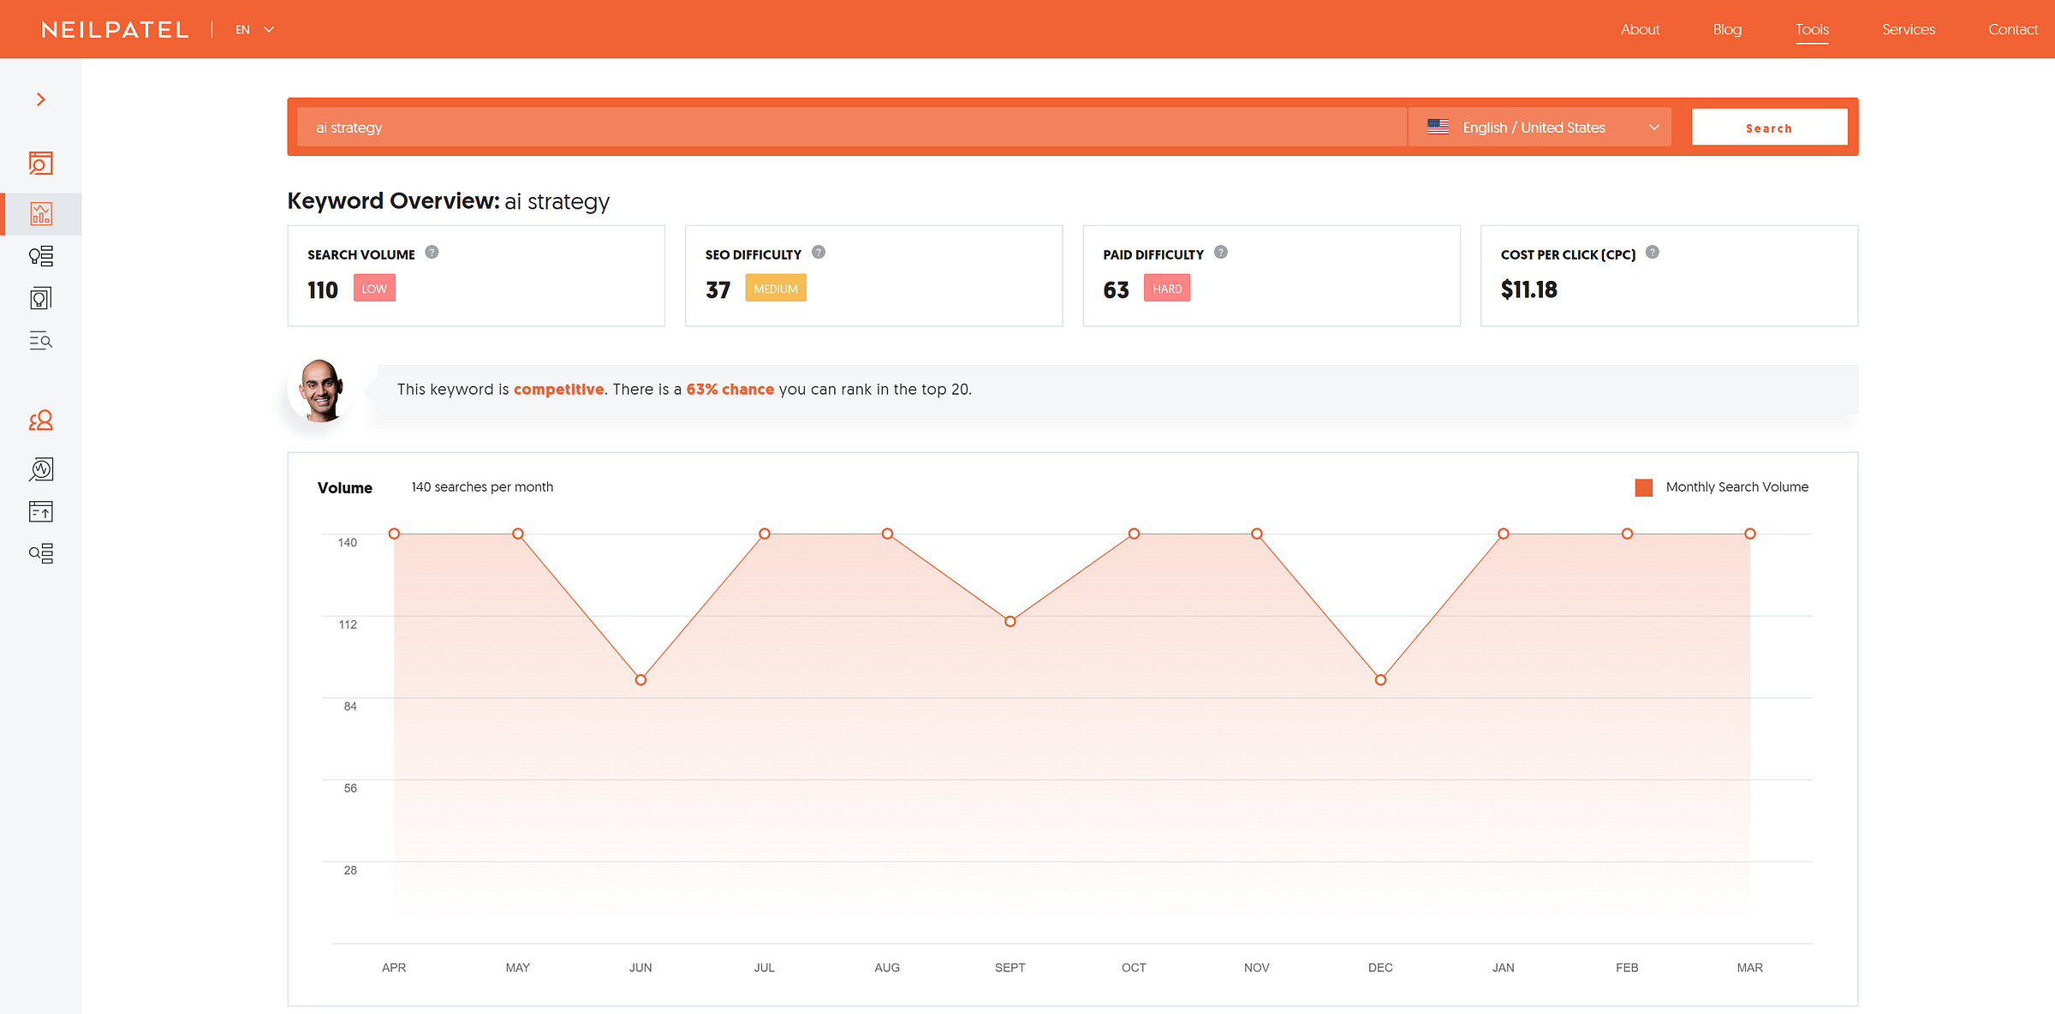2055x1014 pixels.
Task: Open the Tools menu
Action: [1812, 29]
